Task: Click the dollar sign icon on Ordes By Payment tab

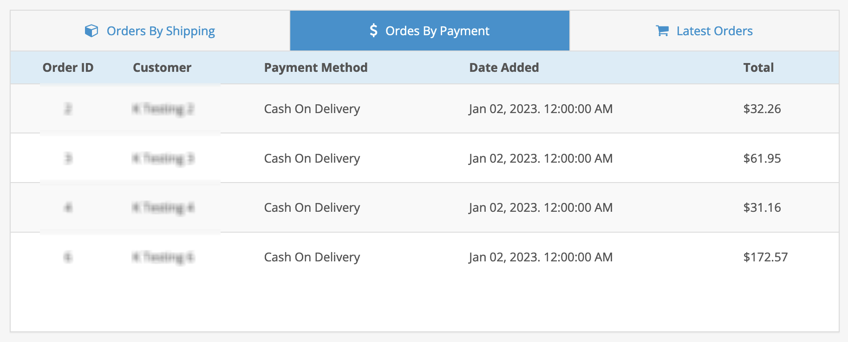Action: pyautogui.click(x=373, y=31)
